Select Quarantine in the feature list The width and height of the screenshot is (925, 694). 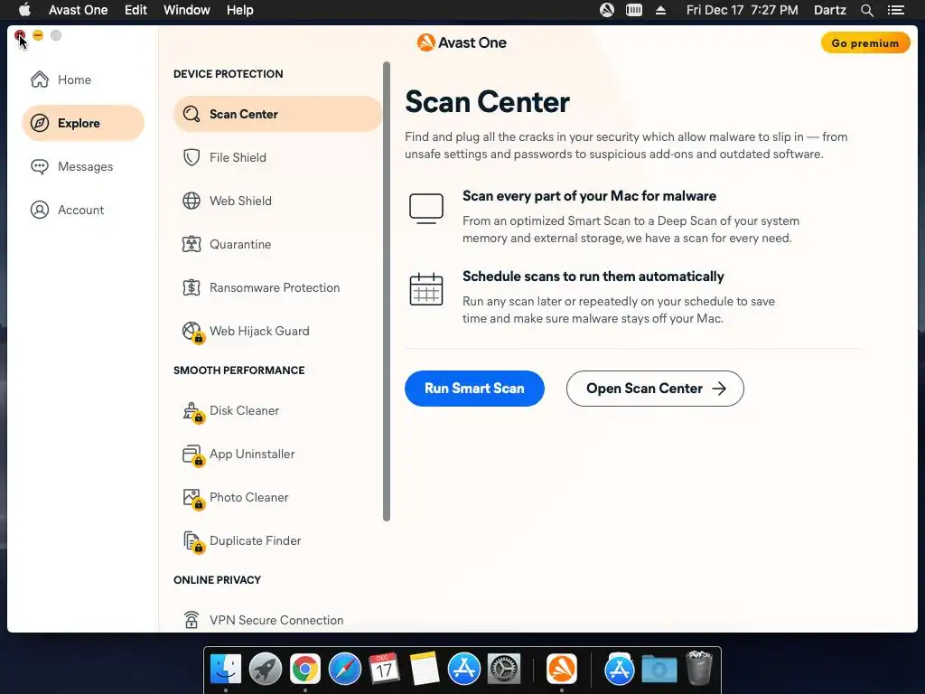point(277,244)
